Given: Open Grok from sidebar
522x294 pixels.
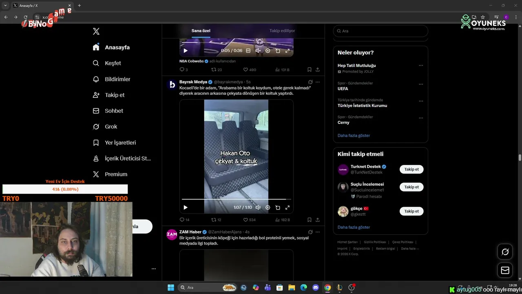Looking at the screenshot, I should 105,127.
